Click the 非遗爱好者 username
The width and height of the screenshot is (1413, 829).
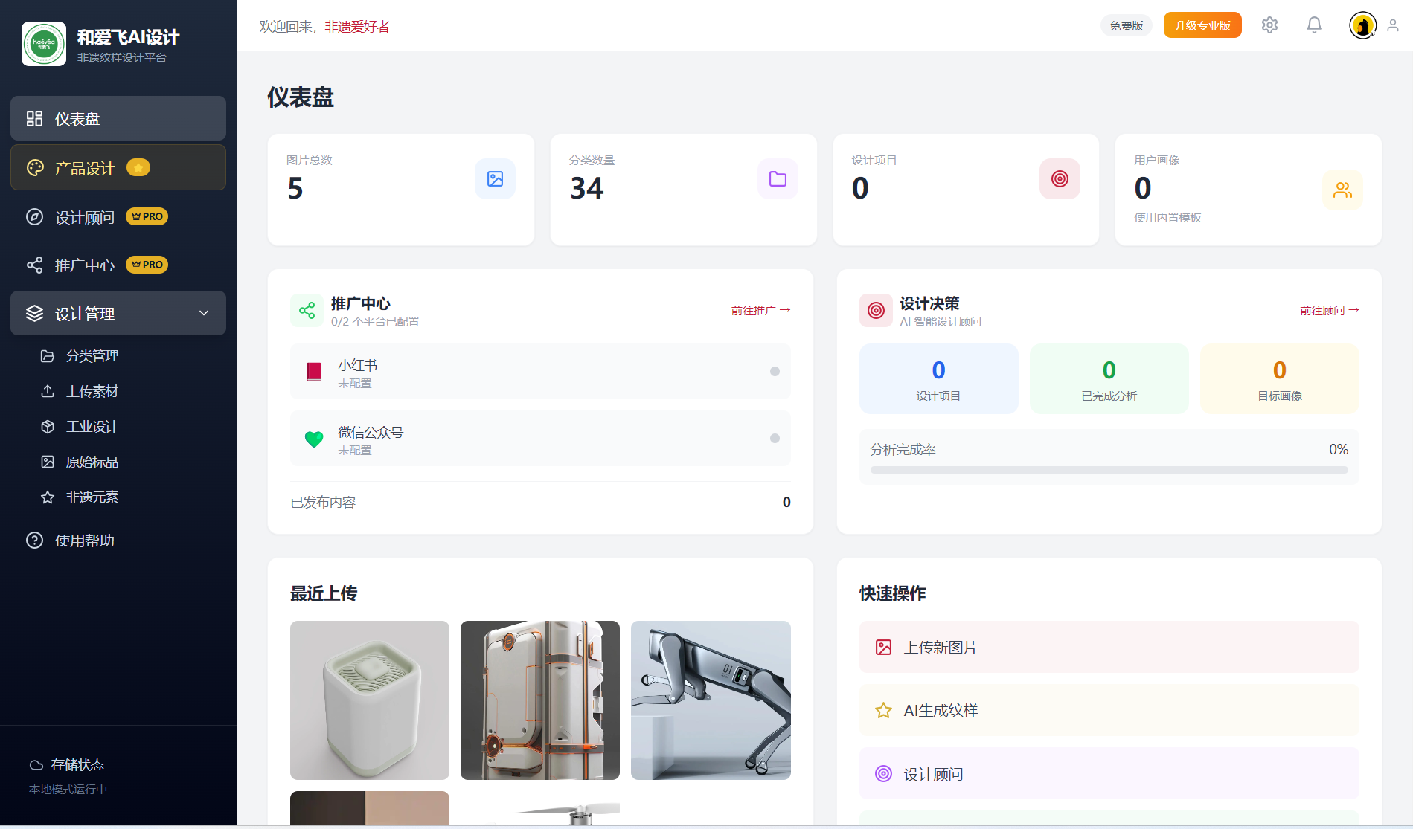(x=357, y=27)
